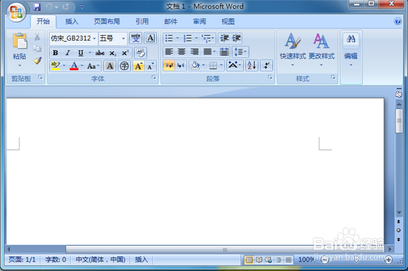Viewport: 408px width, 271px height.
Task: Click the distributed alignment icon
Action: click(x=224, y=51)
